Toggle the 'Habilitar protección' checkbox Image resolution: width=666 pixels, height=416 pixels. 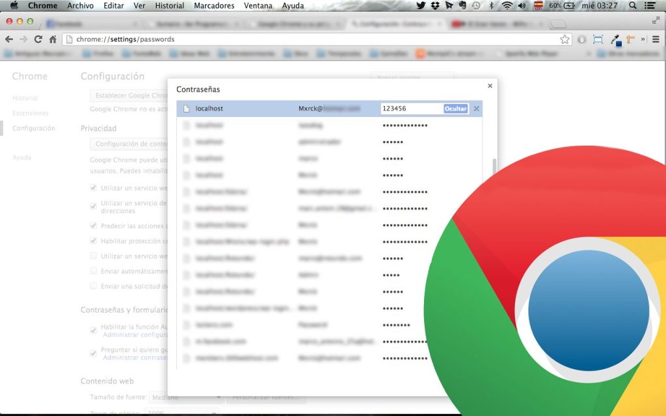94,241
